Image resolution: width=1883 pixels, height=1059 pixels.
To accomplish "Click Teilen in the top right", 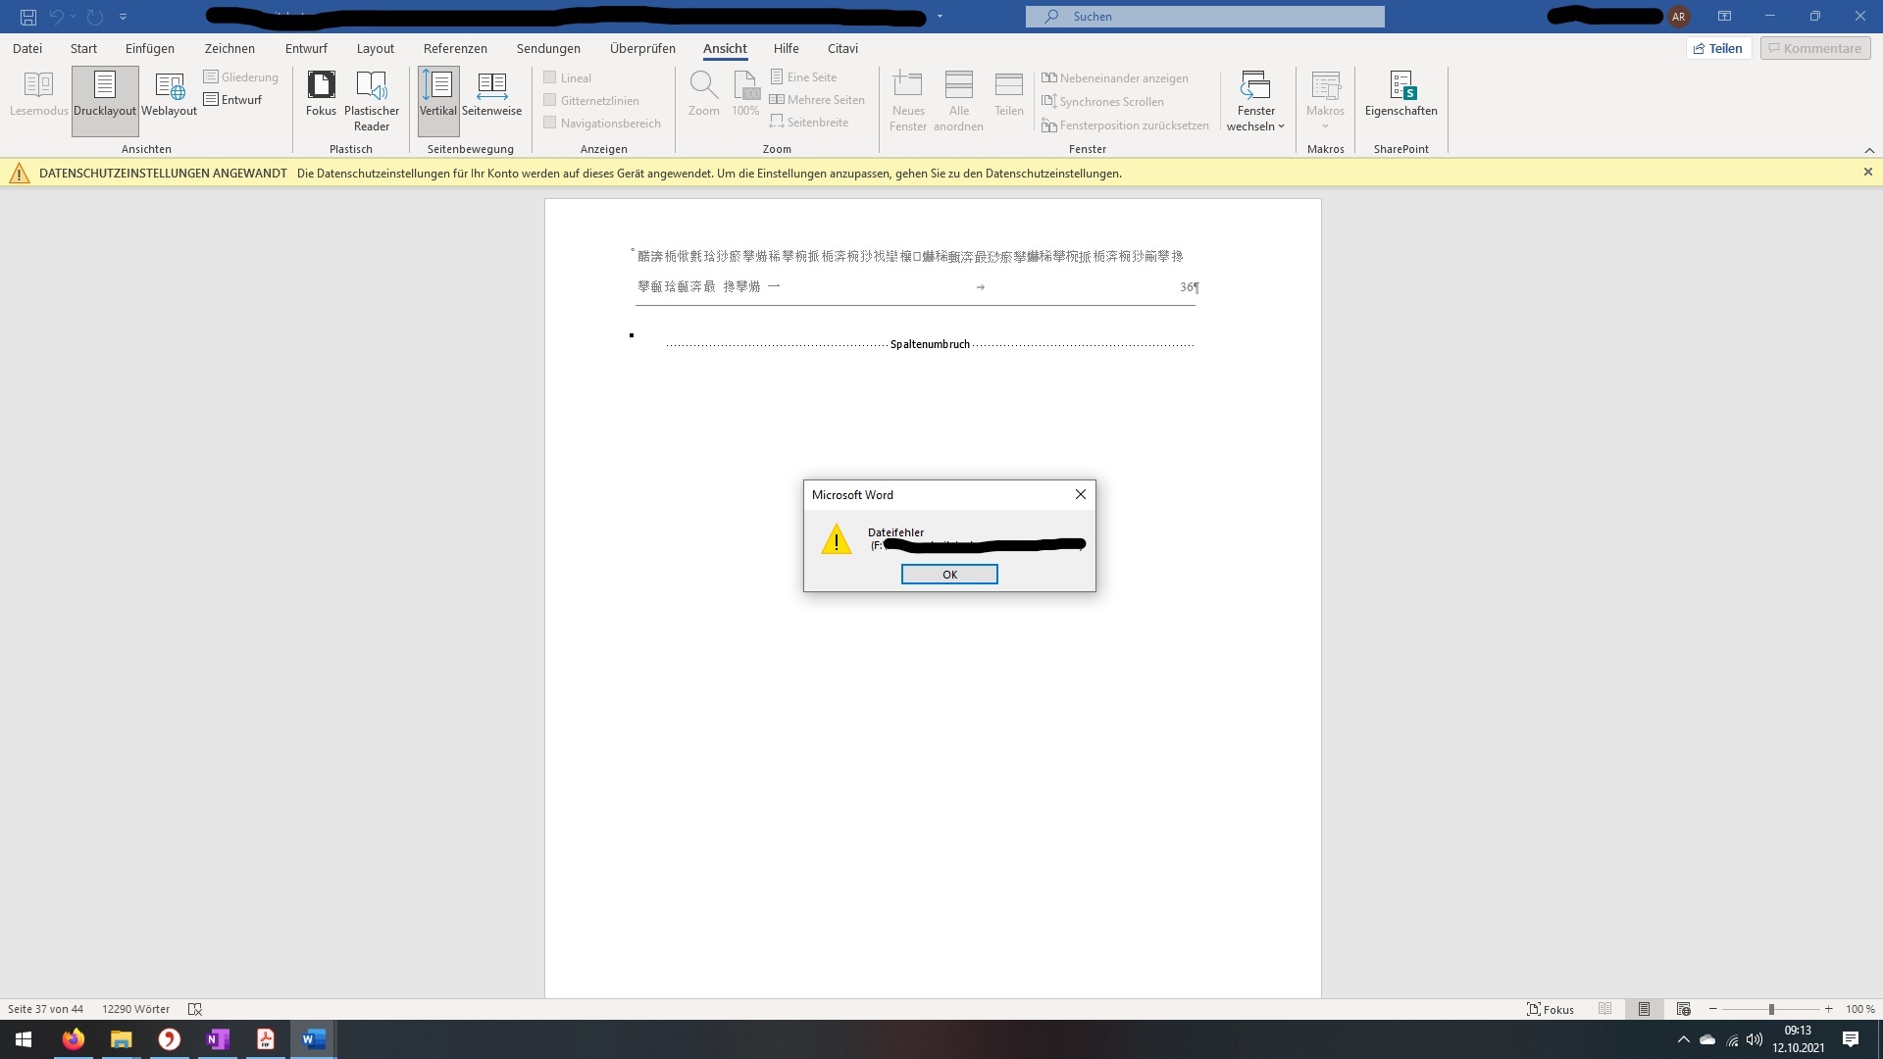I will 1718,48.
